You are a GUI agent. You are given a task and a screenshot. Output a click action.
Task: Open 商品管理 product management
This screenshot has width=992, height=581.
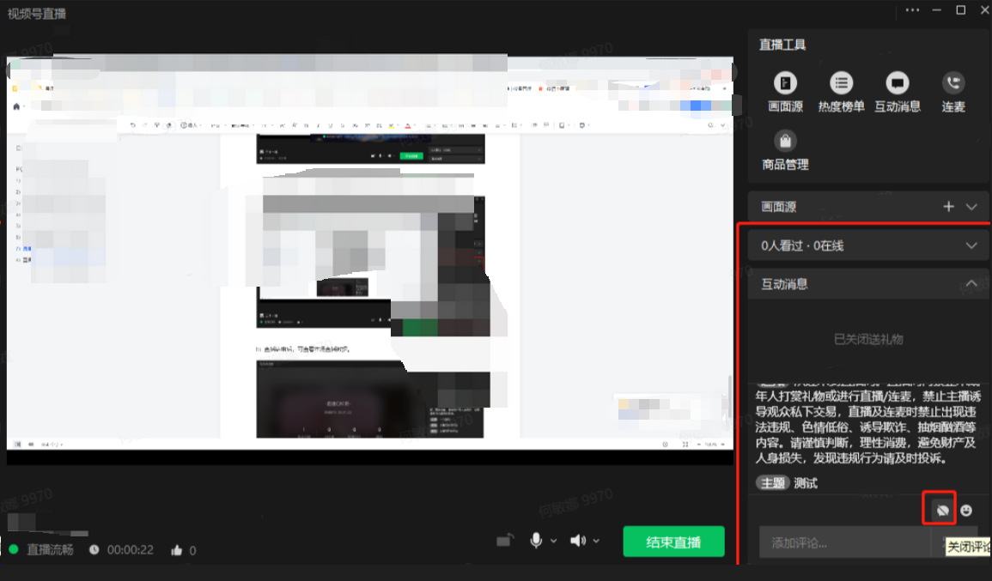[785, 150]
